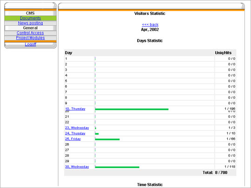Open the 30, Wednesday day statistics
The height and width of the screenshot is (188, 251).
[77, 167]
